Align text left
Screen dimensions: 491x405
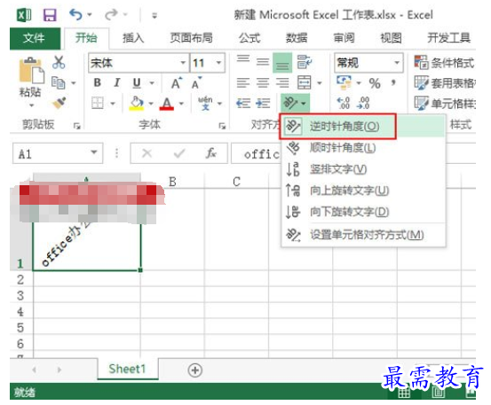click(x=243, y=82)
